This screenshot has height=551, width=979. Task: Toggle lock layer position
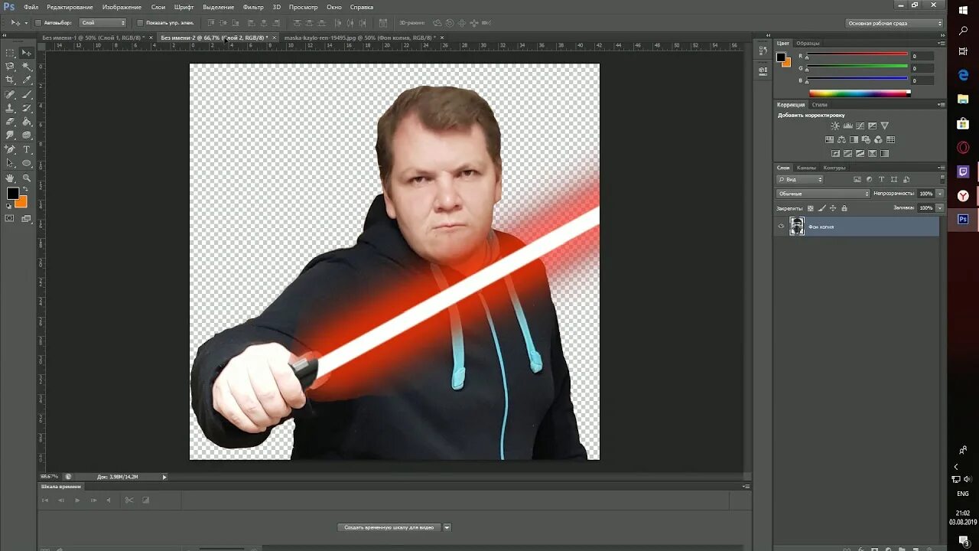coord(833,208)
